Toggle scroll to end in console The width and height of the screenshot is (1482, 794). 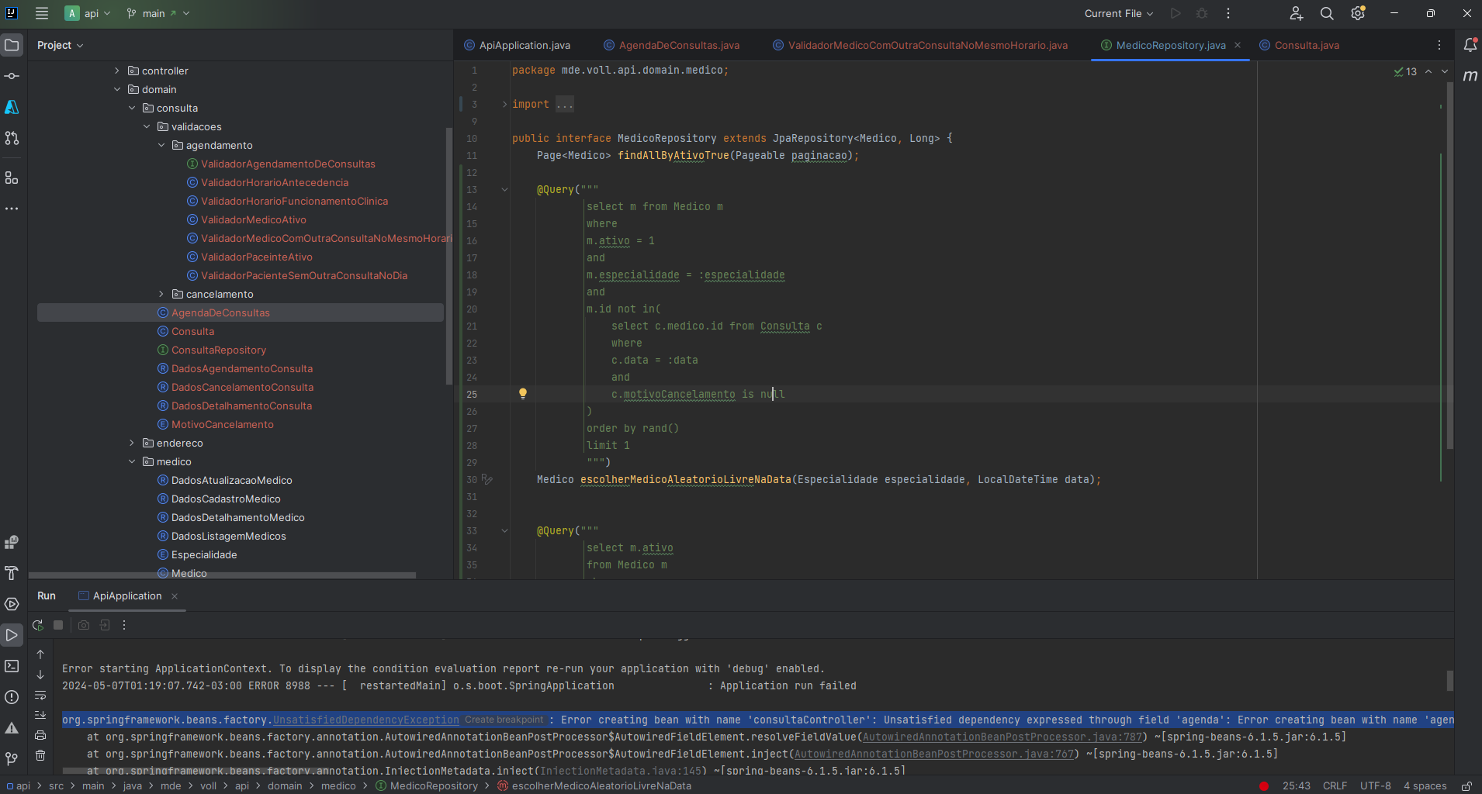(x=40, y=715)
